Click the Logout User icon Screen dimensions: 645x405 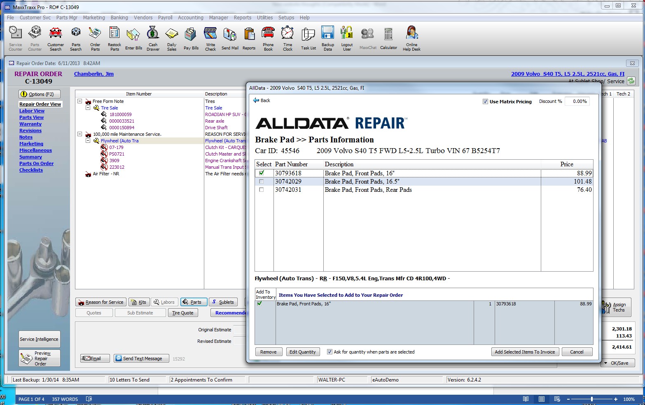pyautogui.click(x=347, y=38)
